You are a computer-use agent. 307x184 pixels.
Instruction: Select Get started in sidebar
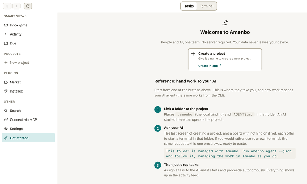28,138
